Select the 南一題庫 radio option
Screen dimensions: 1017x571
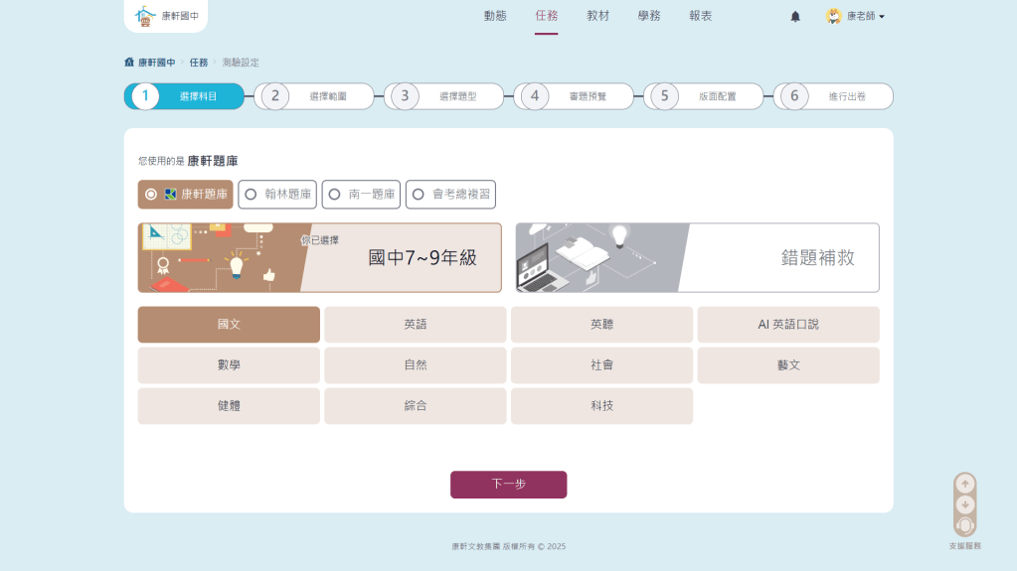coord(335,195)
